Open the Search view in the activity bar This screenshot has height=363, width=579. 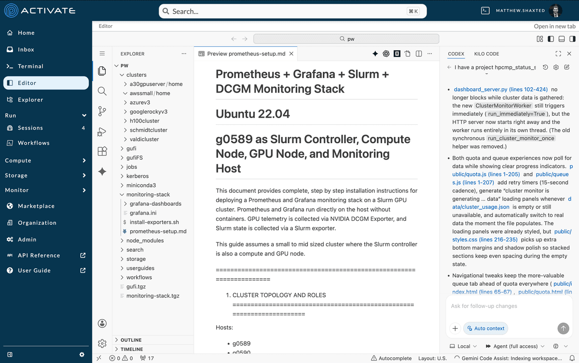tap(102, 91)
